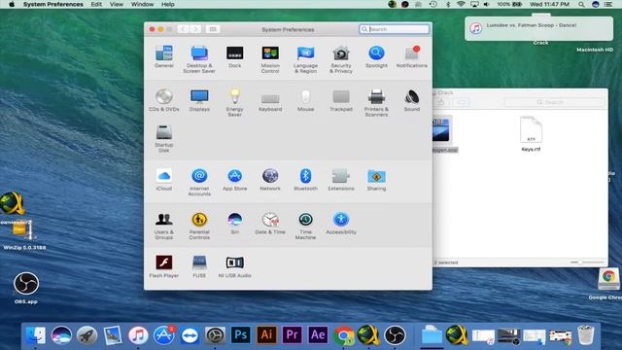Open Accessibility preferences
Viewport: 622px width, 350px height.
tap(341, 224)
